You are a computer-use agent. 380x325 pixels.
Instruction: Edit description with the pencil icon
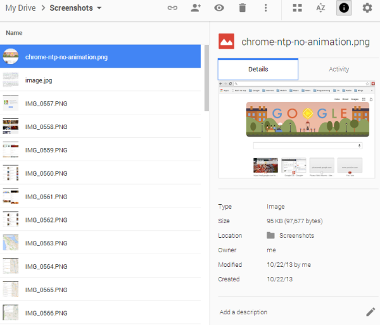click(x=370, y=312)
